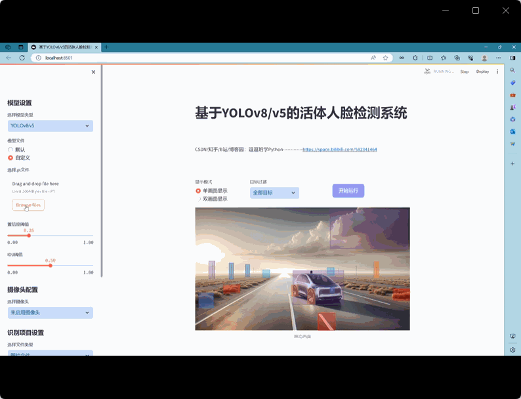Open Edge sidebar Drop icon
Image resolution: width=521 pixels, height=399 pixels.
click(512, 144)
